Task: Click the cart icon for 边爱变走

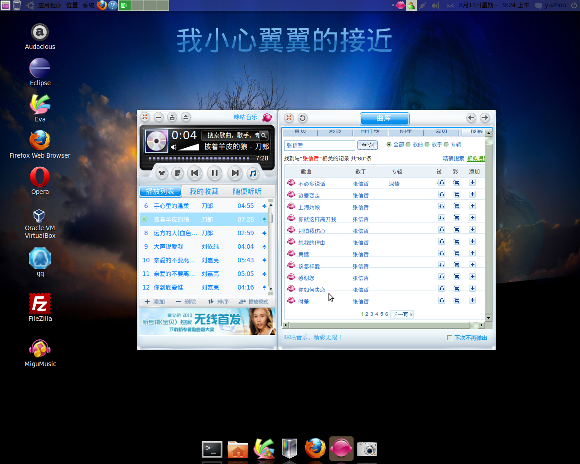Action: (x=457, y=194)
